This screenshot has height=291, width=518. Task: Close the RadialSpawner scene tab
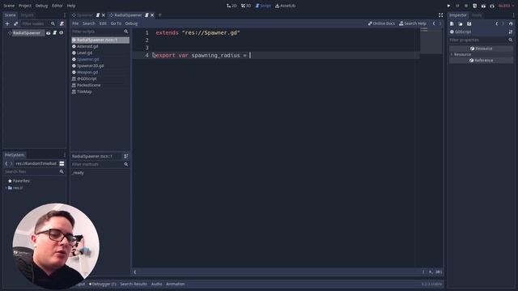pos(152,15)
